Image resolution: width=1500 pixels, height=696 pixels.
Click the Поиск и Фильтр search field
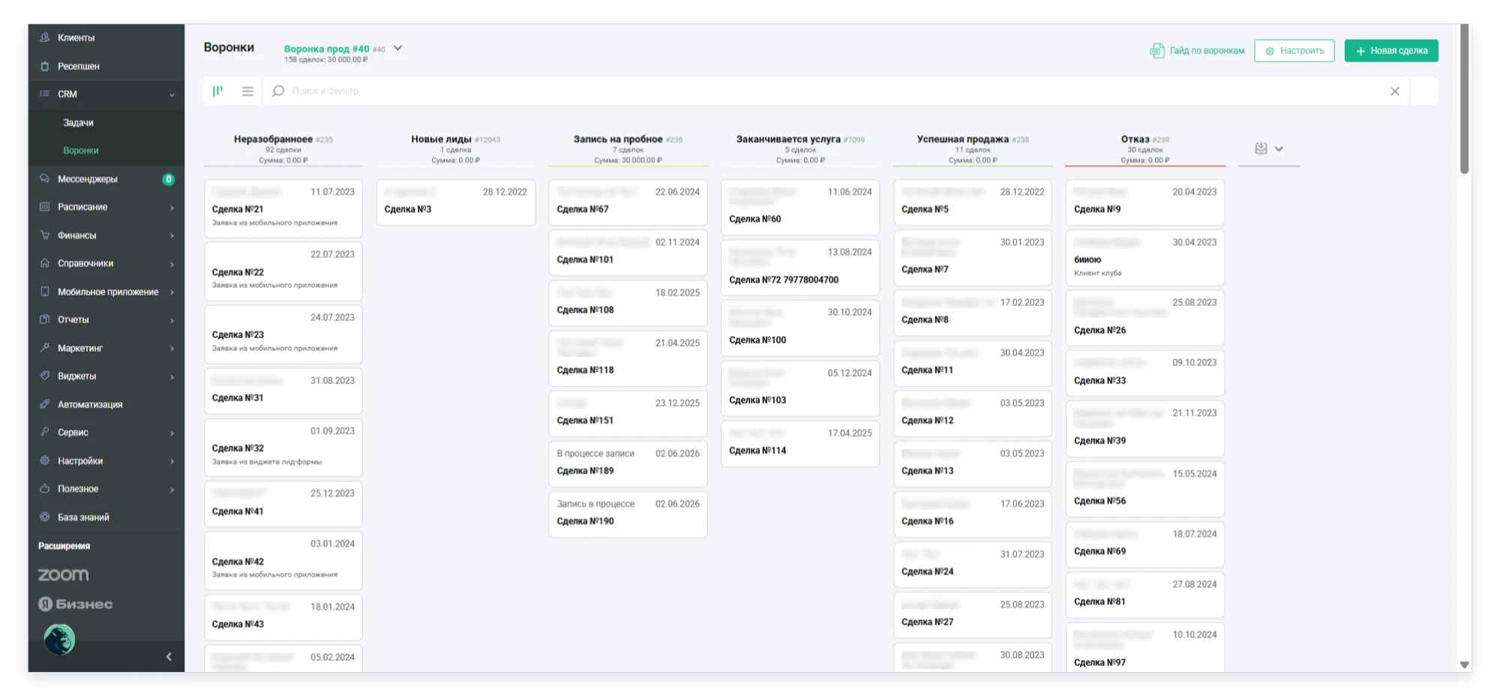pyautogui.click(x=836, y=91)
